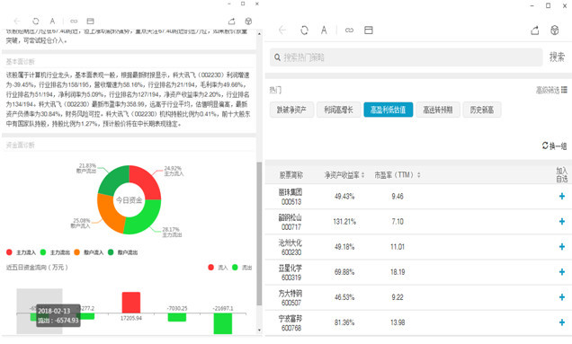Copy link icon in left window toolbar

(x=74, y=22)
